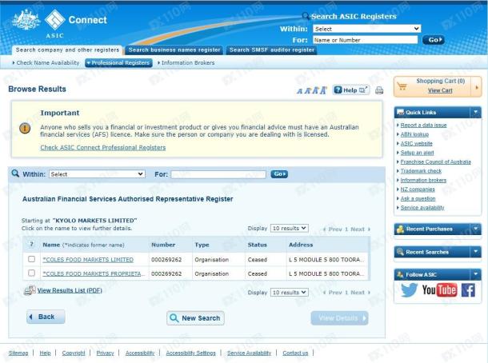Open the YouTube icon under Follow ASIC
Screen dimensions: 488x363
pyautogui.click(x=439, y=290)
